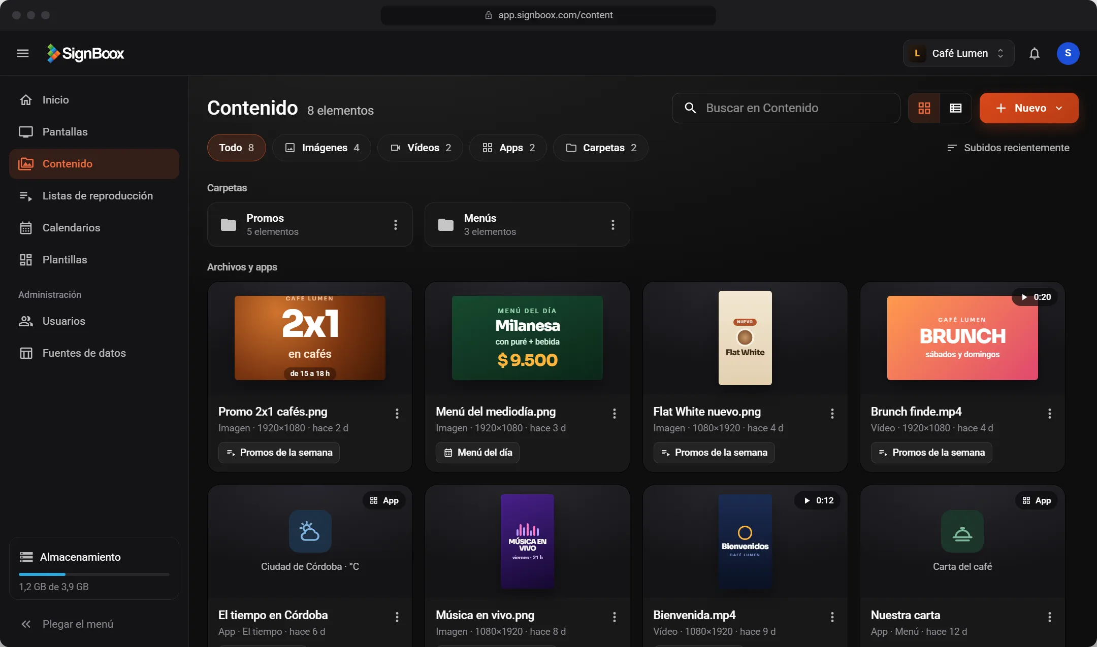The height and width of the screenshot is (647, 1097).
Task: Click the Almacenamiento storage usage bar
Action: tap(94, 574)
